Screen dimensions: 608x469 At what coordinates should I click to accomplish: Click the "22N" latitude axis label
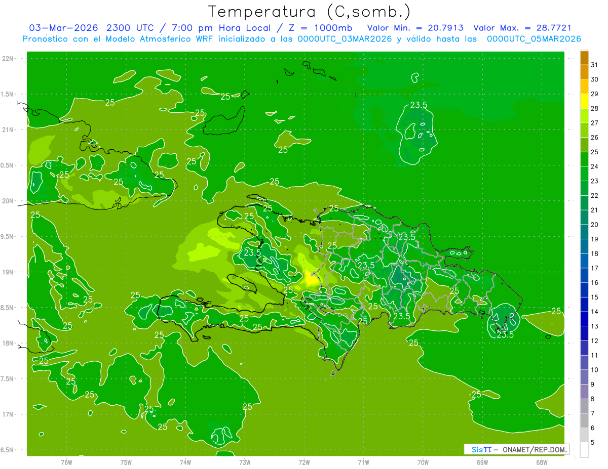pyautogui.click(x=9, y=58)
